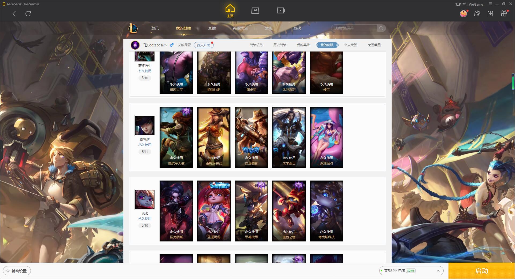Viewport: 515px width, 279px height.
Task: Switch to 历史战绩 sub-tab
Action: pyautogui.click(x=280, y=45)
